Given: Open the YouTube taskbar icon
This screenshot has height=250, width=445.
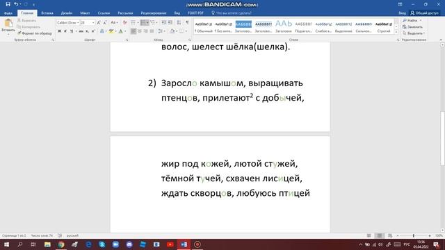Looking at the screenshot, I should (170, 244).
